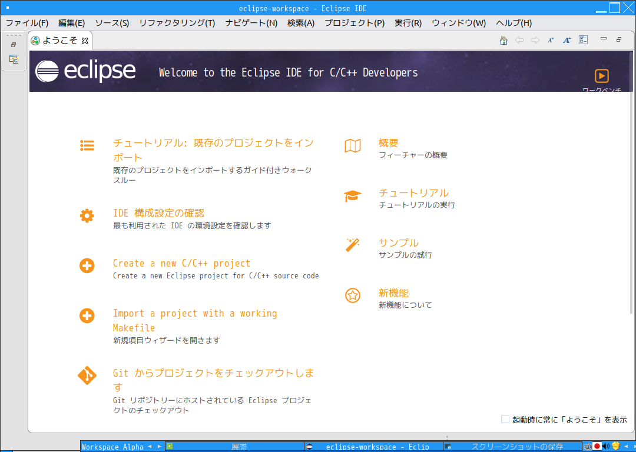Image resolution: width=636 pixels, height=452 pixels.
Task: Click the restore icon in left sidebar
Action: click(14, 45)
